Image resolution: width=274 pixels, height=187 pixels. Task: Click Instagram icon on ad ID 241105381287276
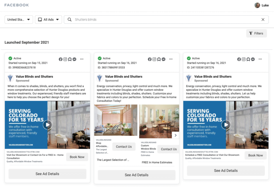pos(244,59)
